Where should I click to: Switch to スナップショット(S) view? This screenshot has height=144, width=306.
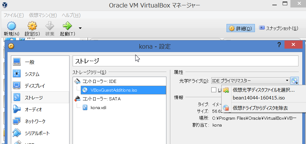coord(279,28)
